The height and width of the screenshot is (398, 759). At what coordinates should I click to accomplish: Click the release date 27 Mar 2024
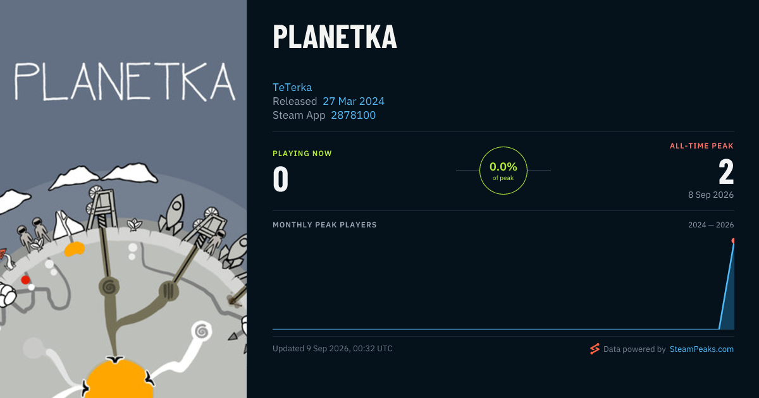[x=354, y=101]
